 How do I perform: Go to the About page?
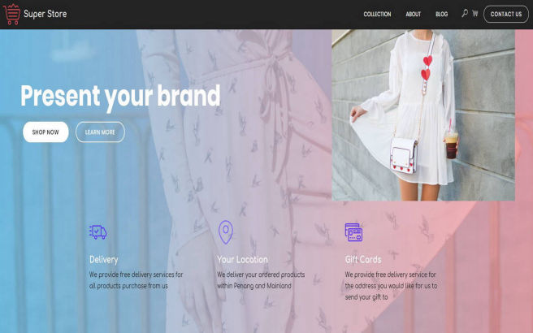pos(414,15)
